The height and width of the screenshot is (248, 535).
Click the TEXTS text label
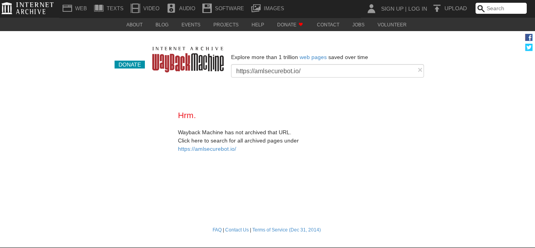(115, 8)
